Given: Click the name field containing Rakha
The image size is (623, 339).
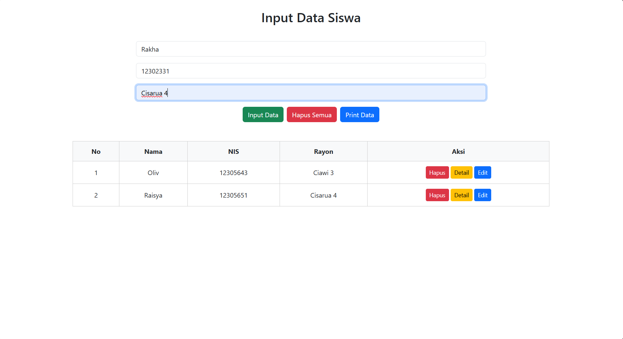Looking at the screenshot, I should tap(311, 49).
